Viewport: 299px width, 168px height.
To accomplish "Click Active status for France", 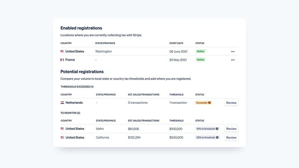I will click(x=200, y=60).
